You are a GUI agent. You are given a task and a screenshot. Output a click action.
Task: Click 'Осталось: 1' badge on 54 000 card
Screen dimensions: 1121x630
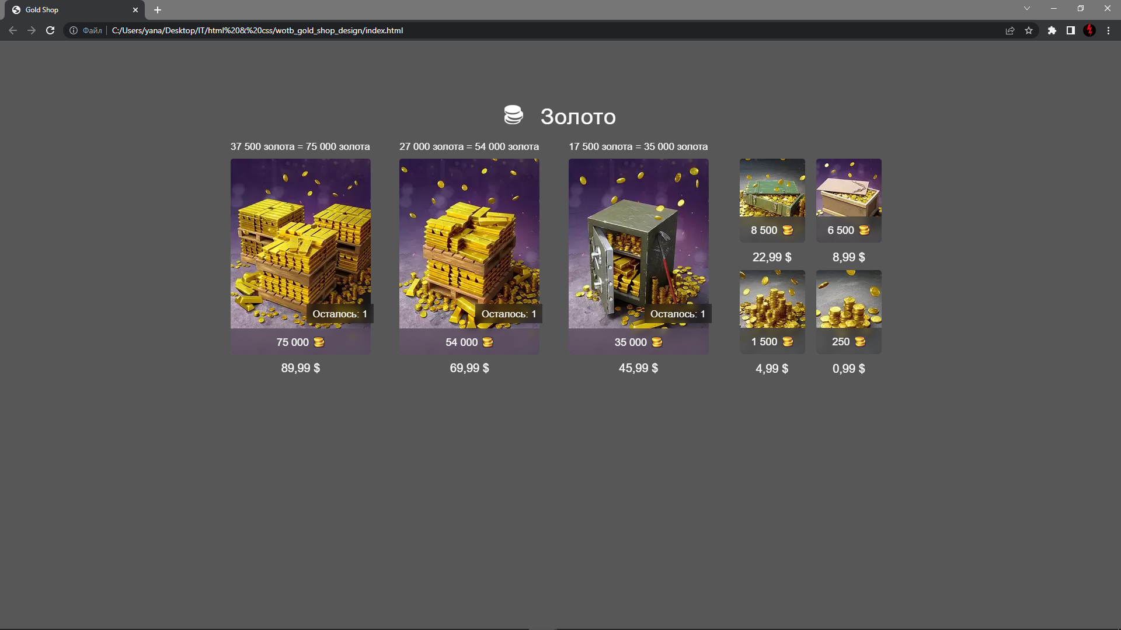tap(509, 314)
